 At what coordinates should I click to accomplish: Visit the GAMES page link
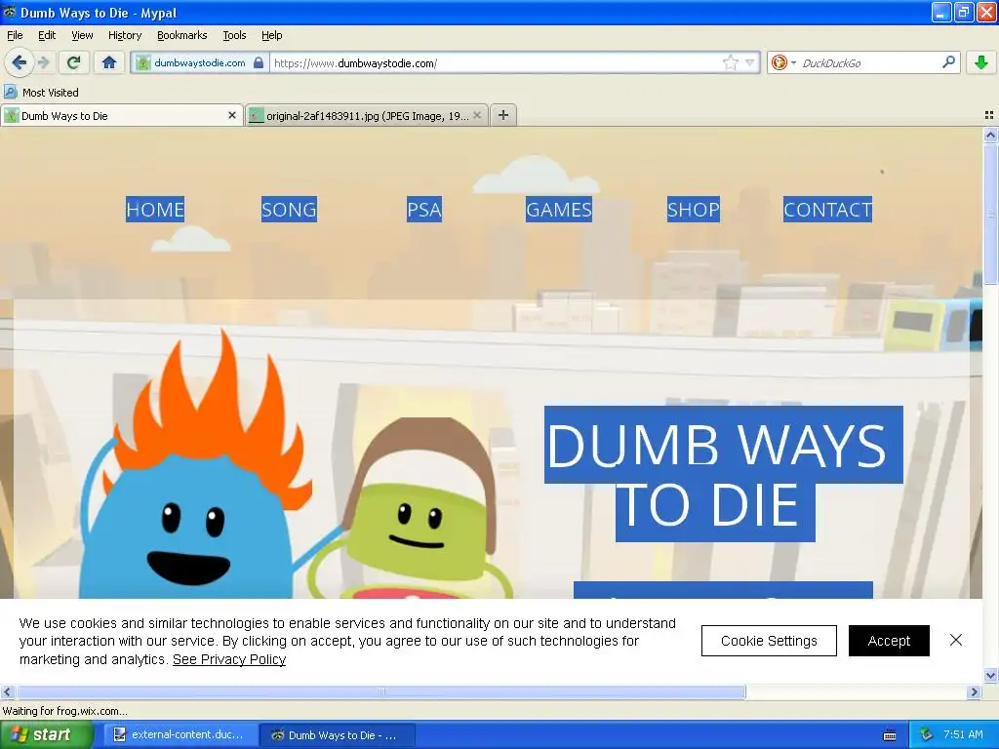coord(559,209)
